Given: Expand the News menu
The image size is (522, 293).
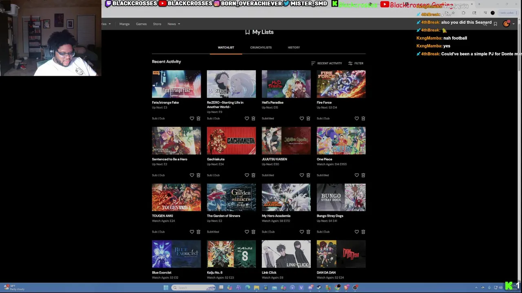Looking at the screenshot, I should (174, 24).
